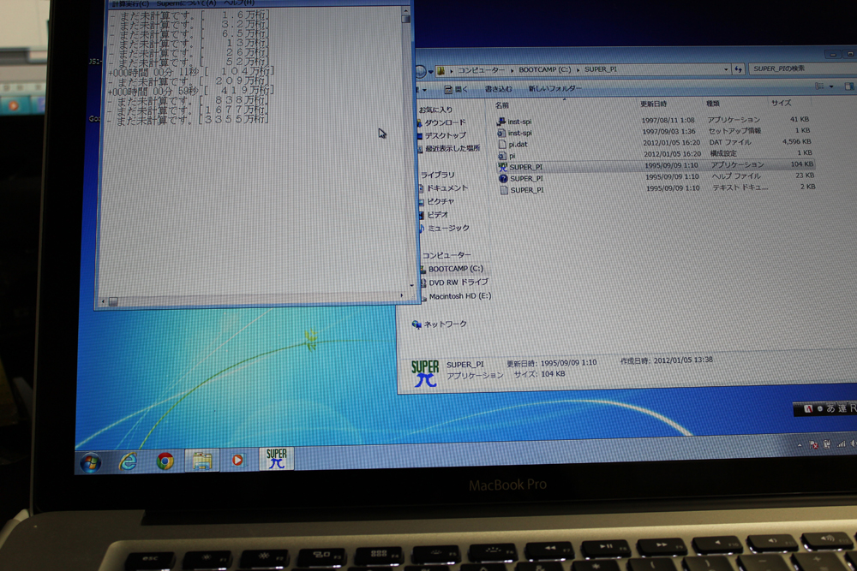The height and width of the screenshot is (571, 857).
Task: Select コンピューター in the navigation pane
Action: pyautogui.click(x=446, y=255)
